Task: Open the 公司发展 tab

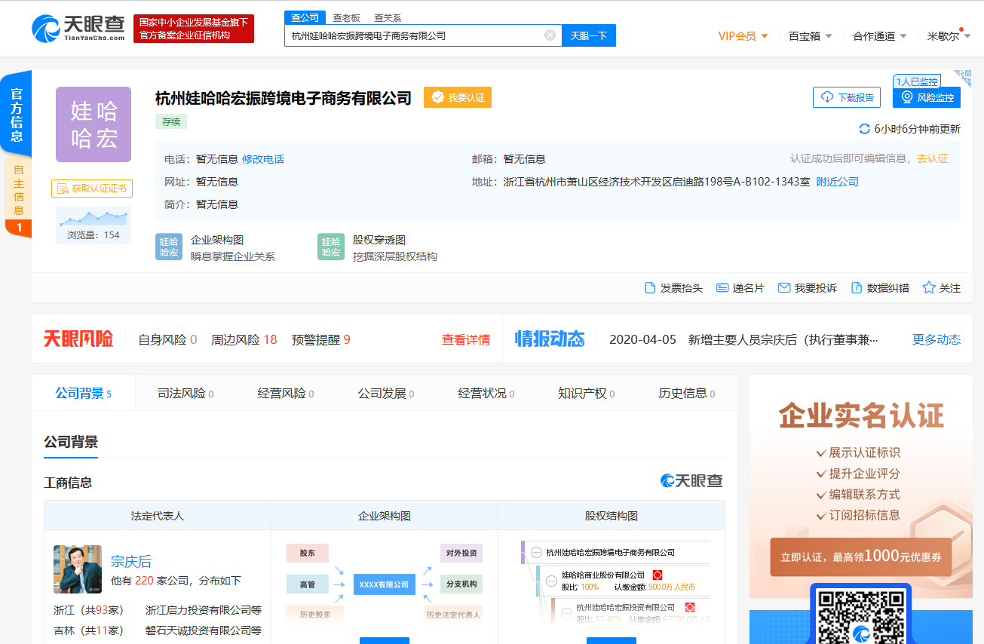Action: 386,393
